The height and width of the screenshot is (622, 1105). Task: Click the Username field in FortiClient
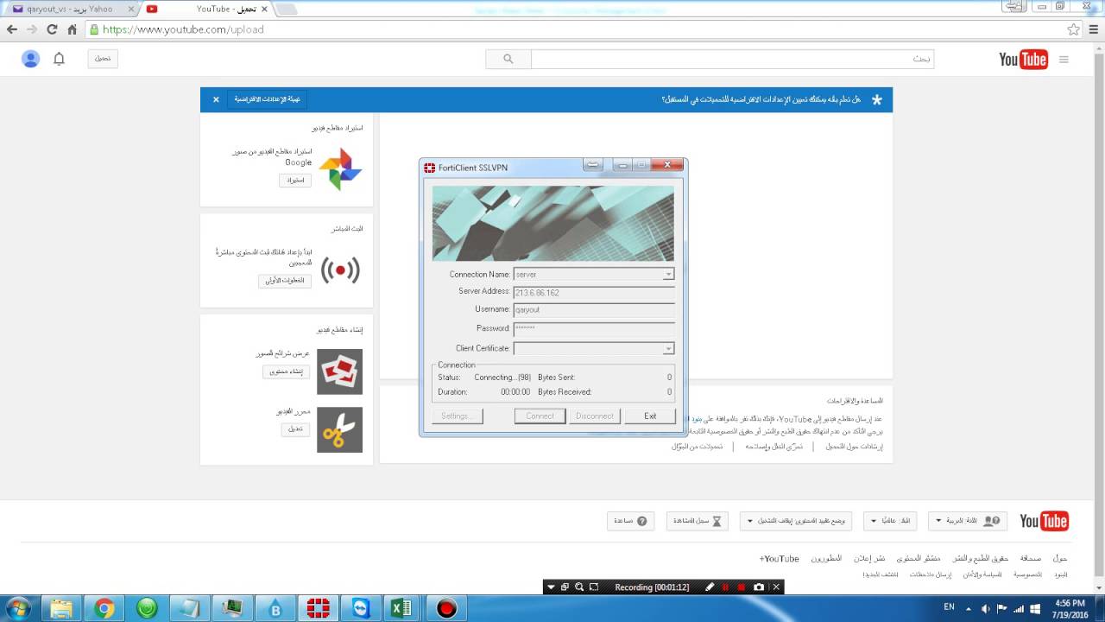point(594,309)
